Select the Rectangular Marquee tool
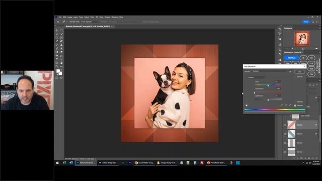Image resolution: width=322 pixels, height=181 pixels. 61,30
